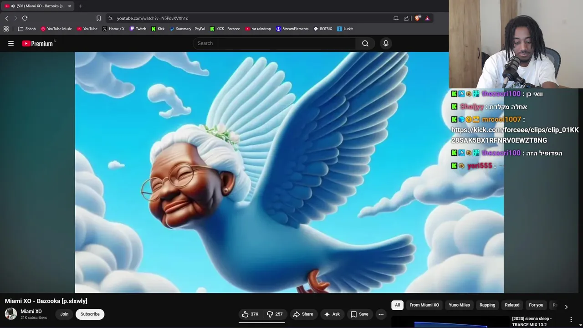The height and width of the screenshot is (328, 583).
Task: Open the share page icon in address bar
Action: 406,18
